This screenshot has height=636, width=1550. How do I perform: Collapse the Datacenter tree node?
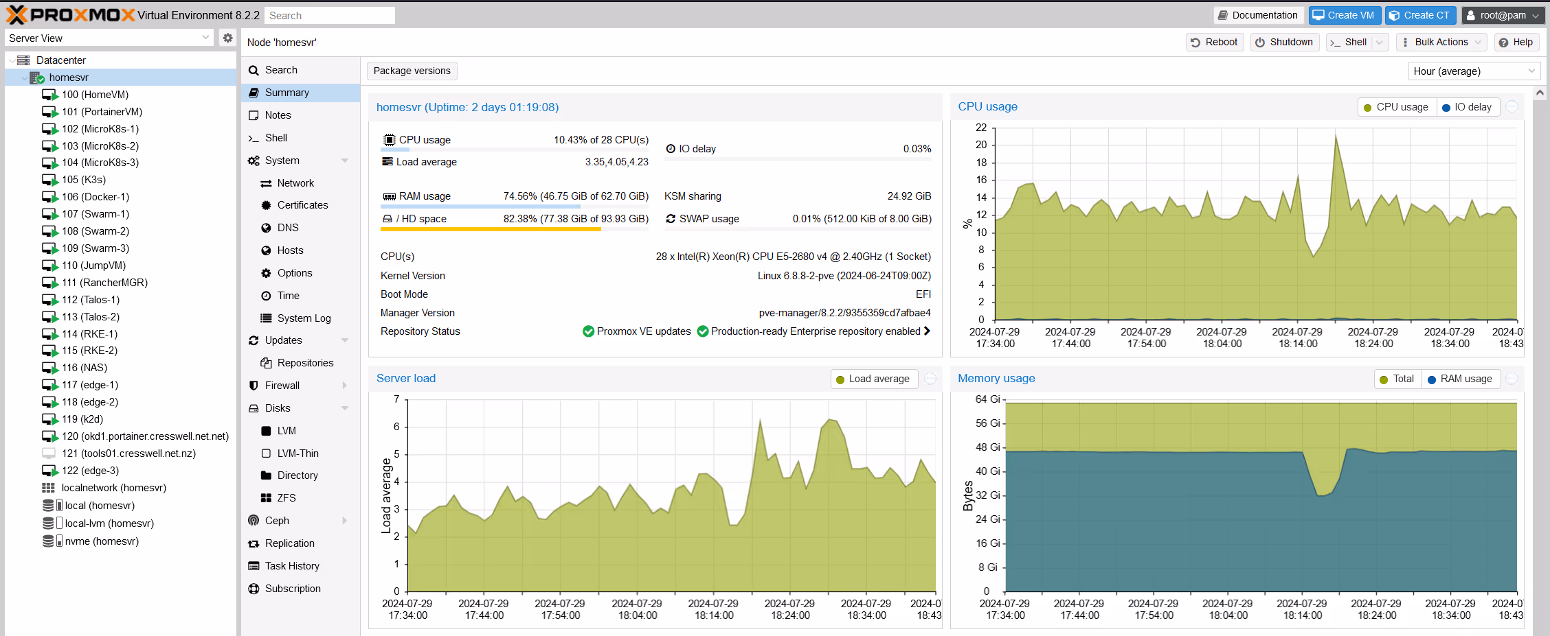(x=12, y=60)
